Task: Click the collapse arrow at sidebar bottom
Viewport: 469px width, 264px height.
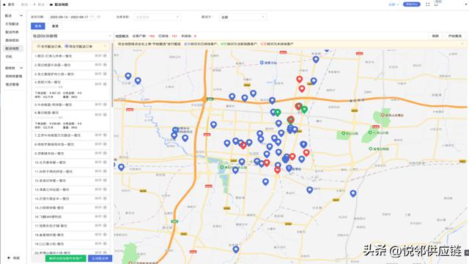Action: coord(9,257)
